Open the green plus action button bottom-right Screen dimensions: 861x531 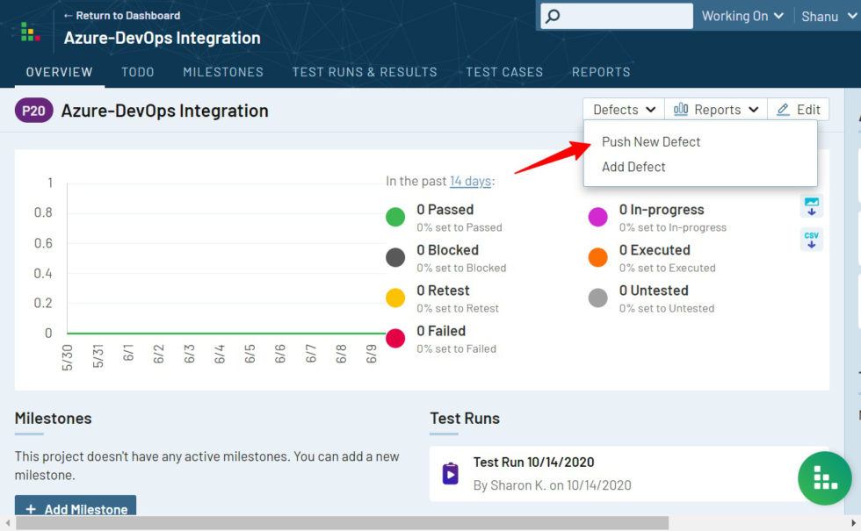point(824,478)
